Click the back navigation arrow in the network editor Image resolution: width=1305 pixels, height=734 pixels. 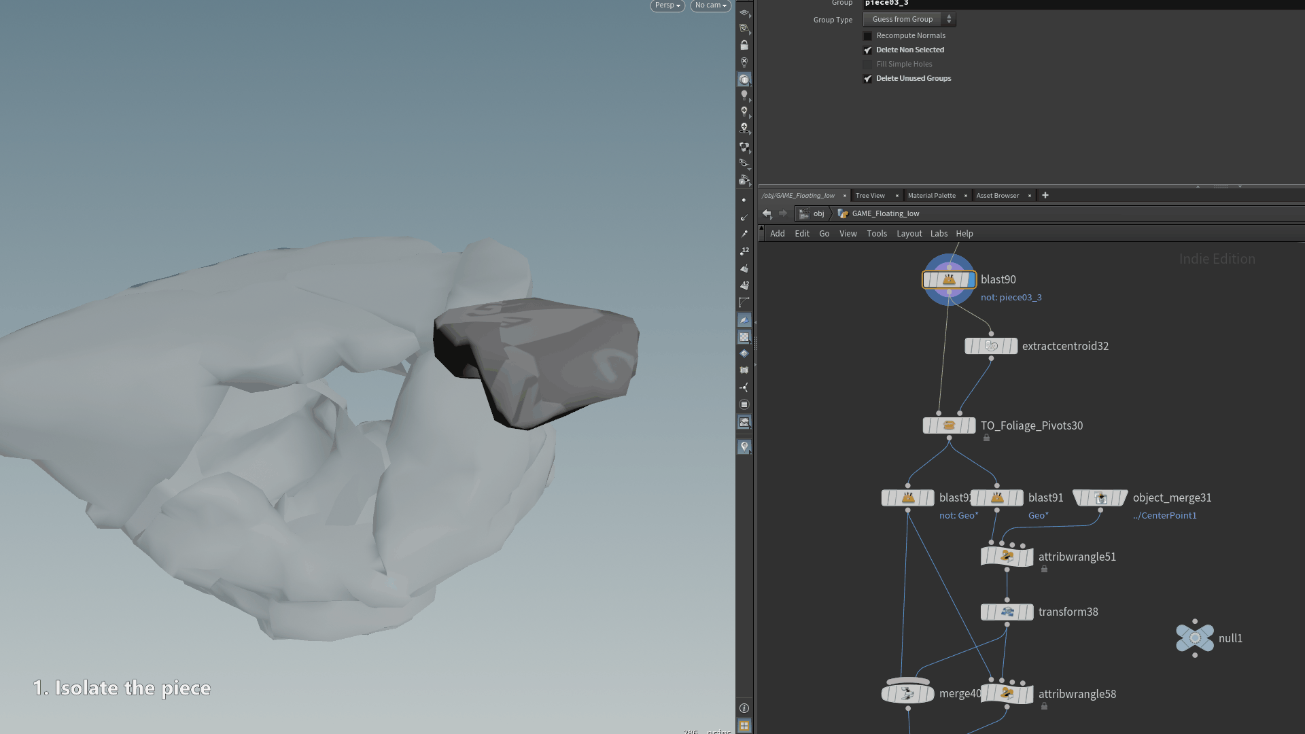(x=767, y=213)
